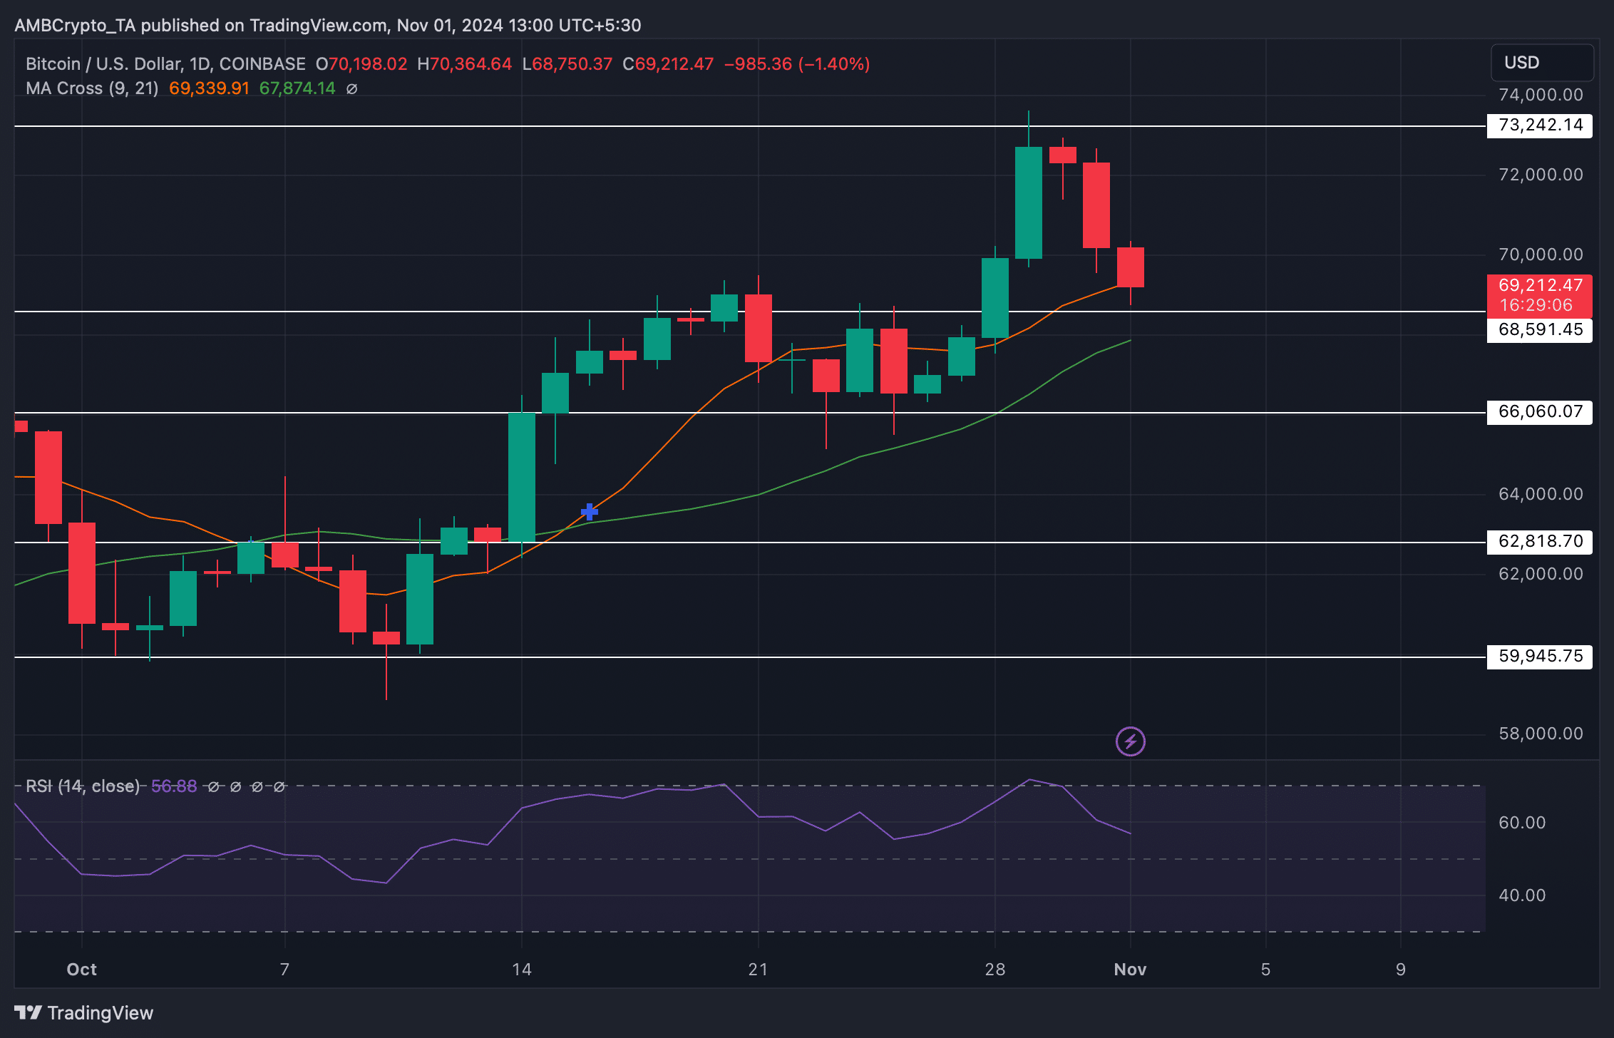The height and width of the screenshot is (1038, 1614).
Task: Click the TradingView logo
Action: click(x=83, y=1012)
